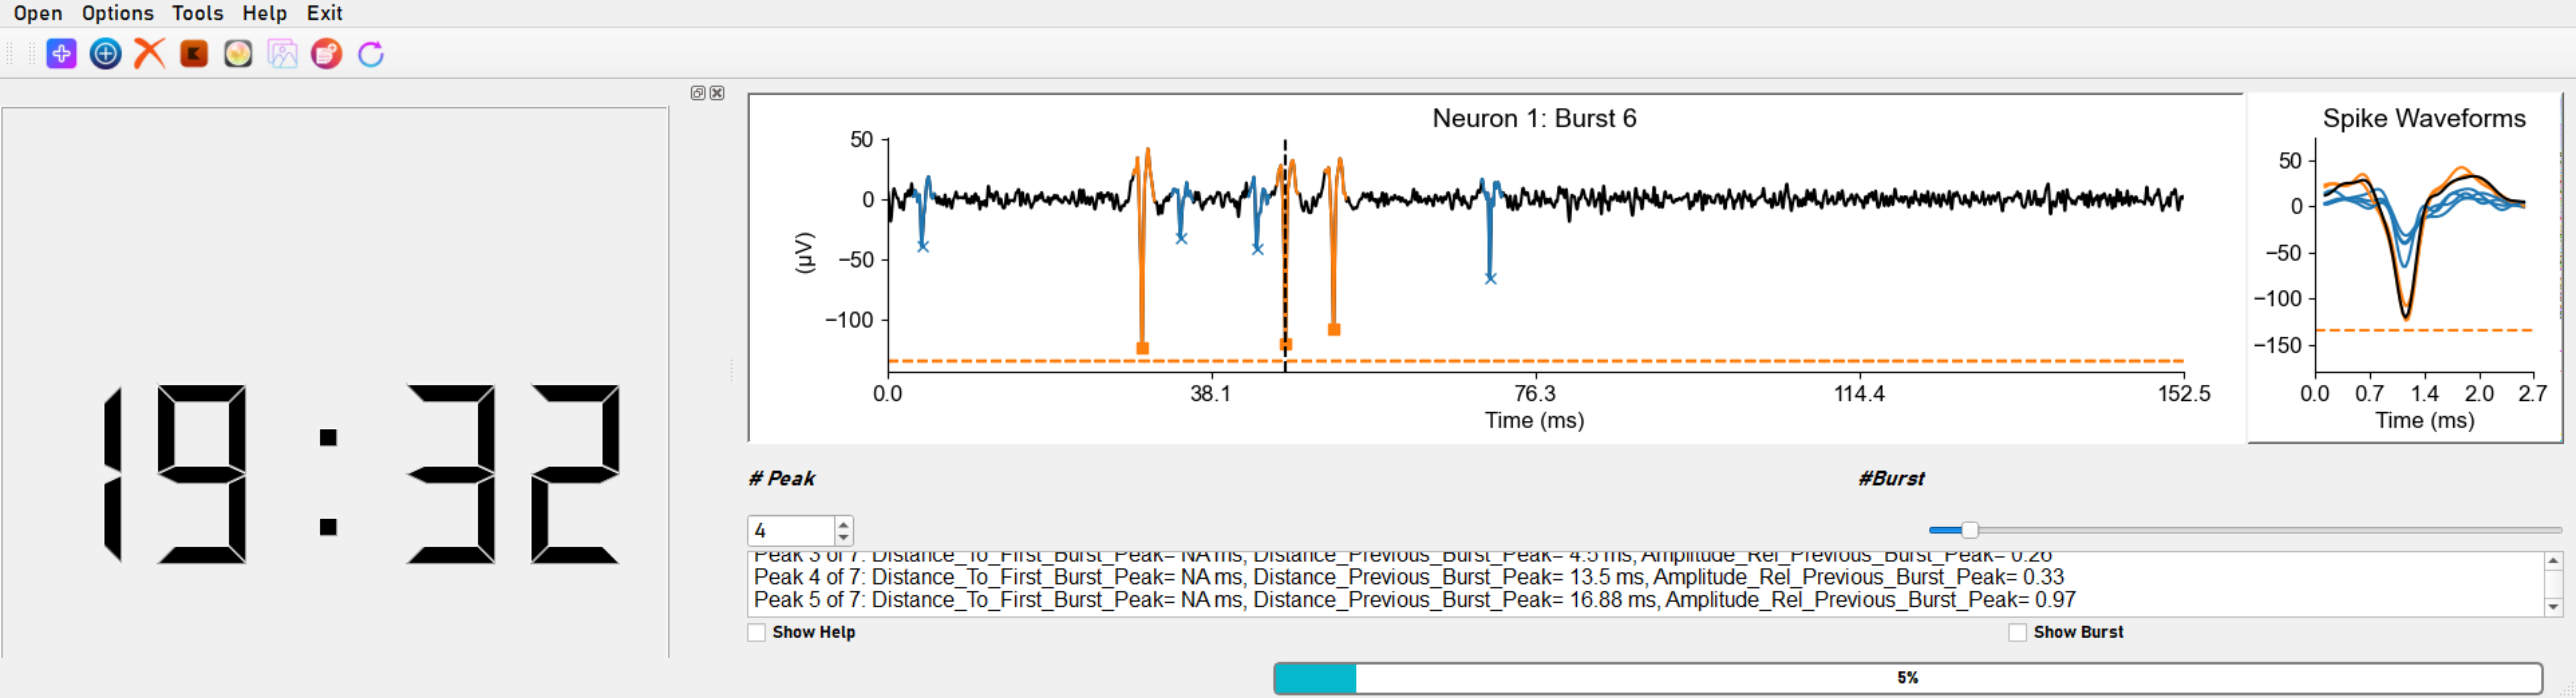Open the Open menu
The width and height of the screenshot is (2576, 698).
(38, 13)
